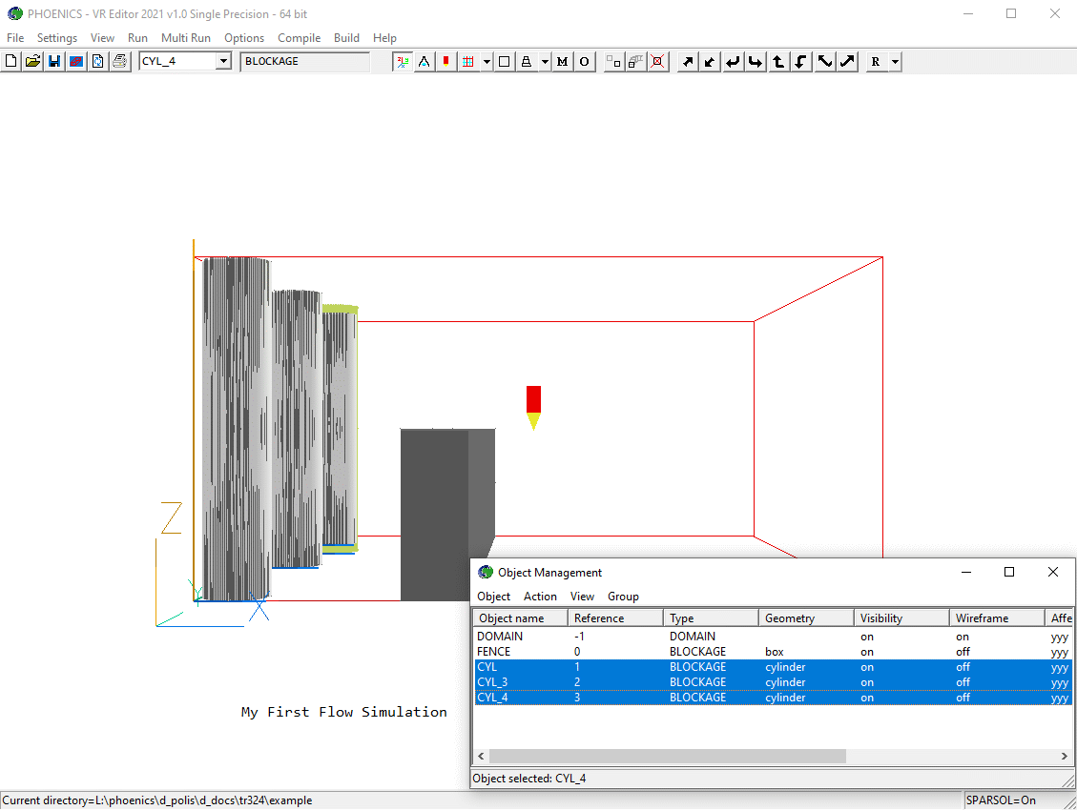Toggle the axes display icon
1077x810 pixels.
click(x=403, y=62)
